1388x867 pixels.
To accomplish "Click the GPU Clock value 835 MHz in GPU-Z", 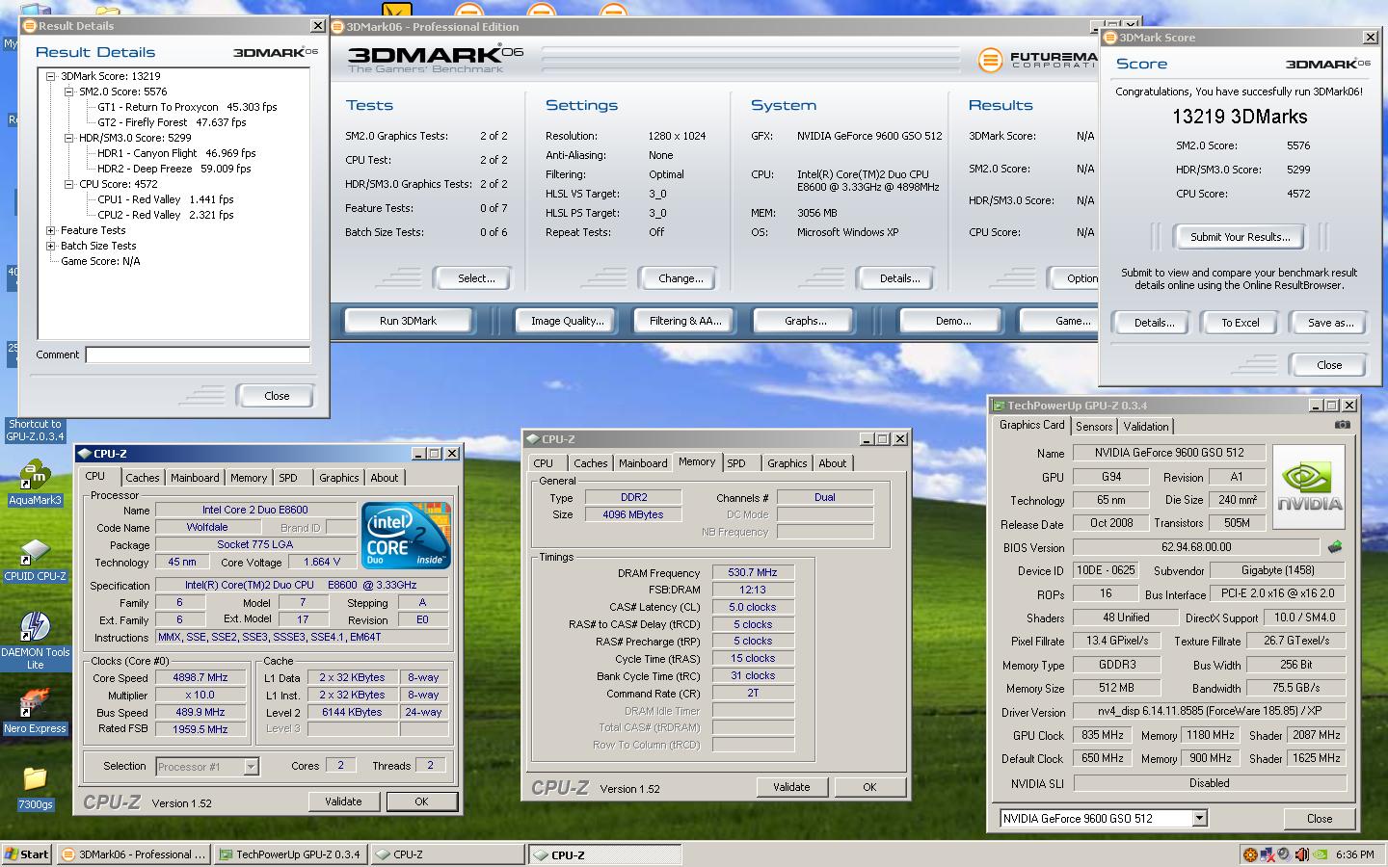I will [1103, 735].
